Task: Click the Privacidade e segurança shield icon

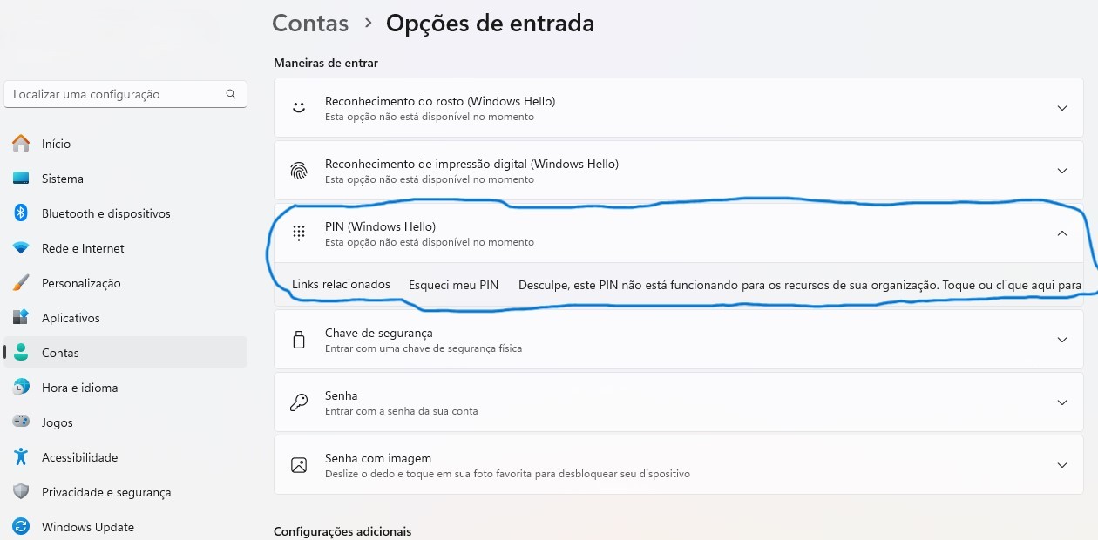Action: coord(21,492)
